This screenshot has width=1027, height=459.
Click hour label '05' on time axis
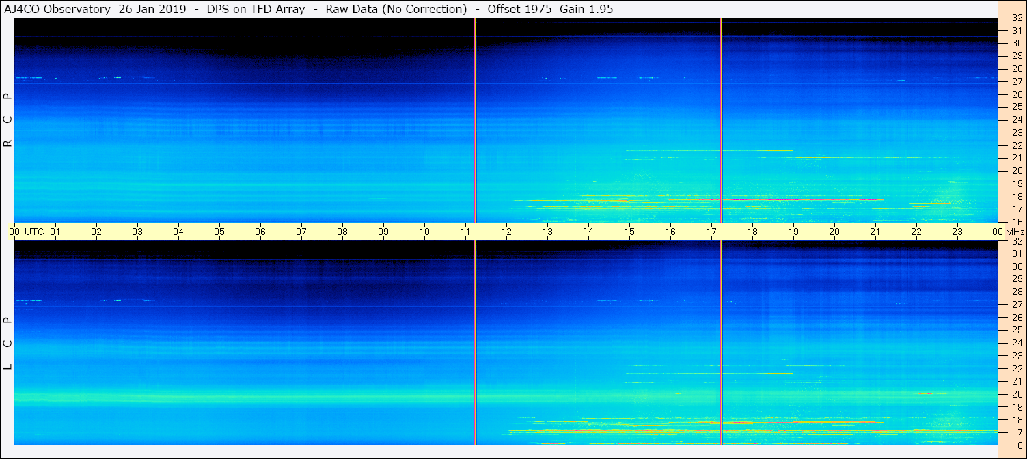[x=219, y=232]
